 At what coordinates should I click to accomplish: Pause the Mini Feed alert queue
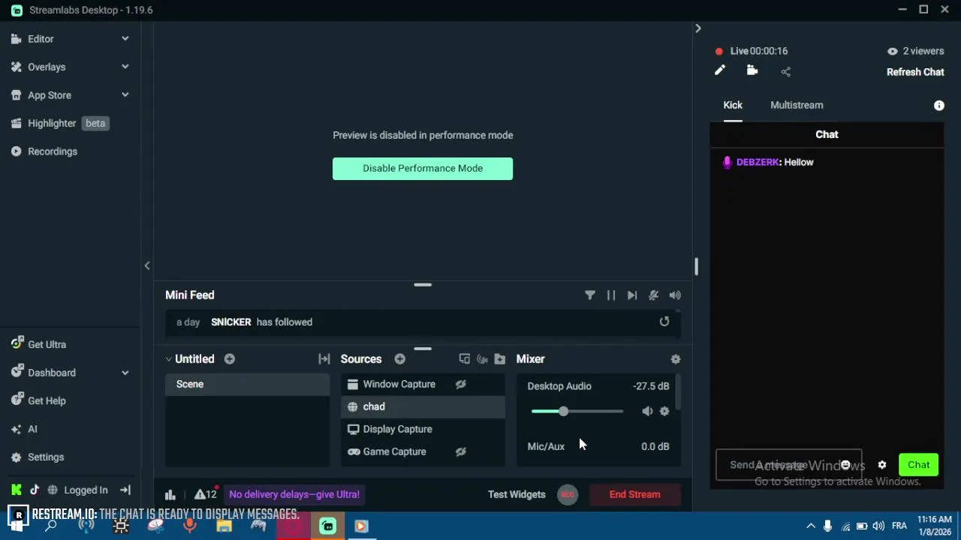tap(611, 295)
